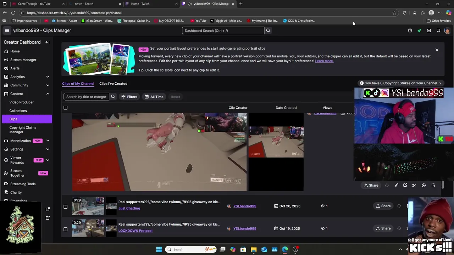
Task: Collapse the Creator Dashboard sidebar
Action: pos(47,42)
